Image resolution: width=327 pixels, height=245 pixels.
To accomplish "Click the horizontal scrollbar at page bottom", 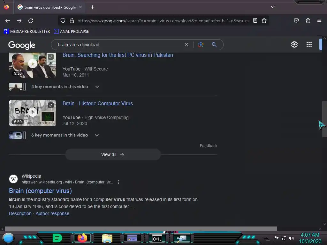I will (141, 229).
